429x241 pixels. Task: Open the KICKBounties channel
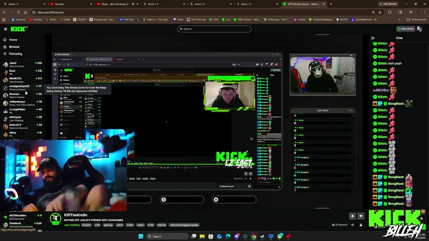pyautogui.click(x=22, y=217)
